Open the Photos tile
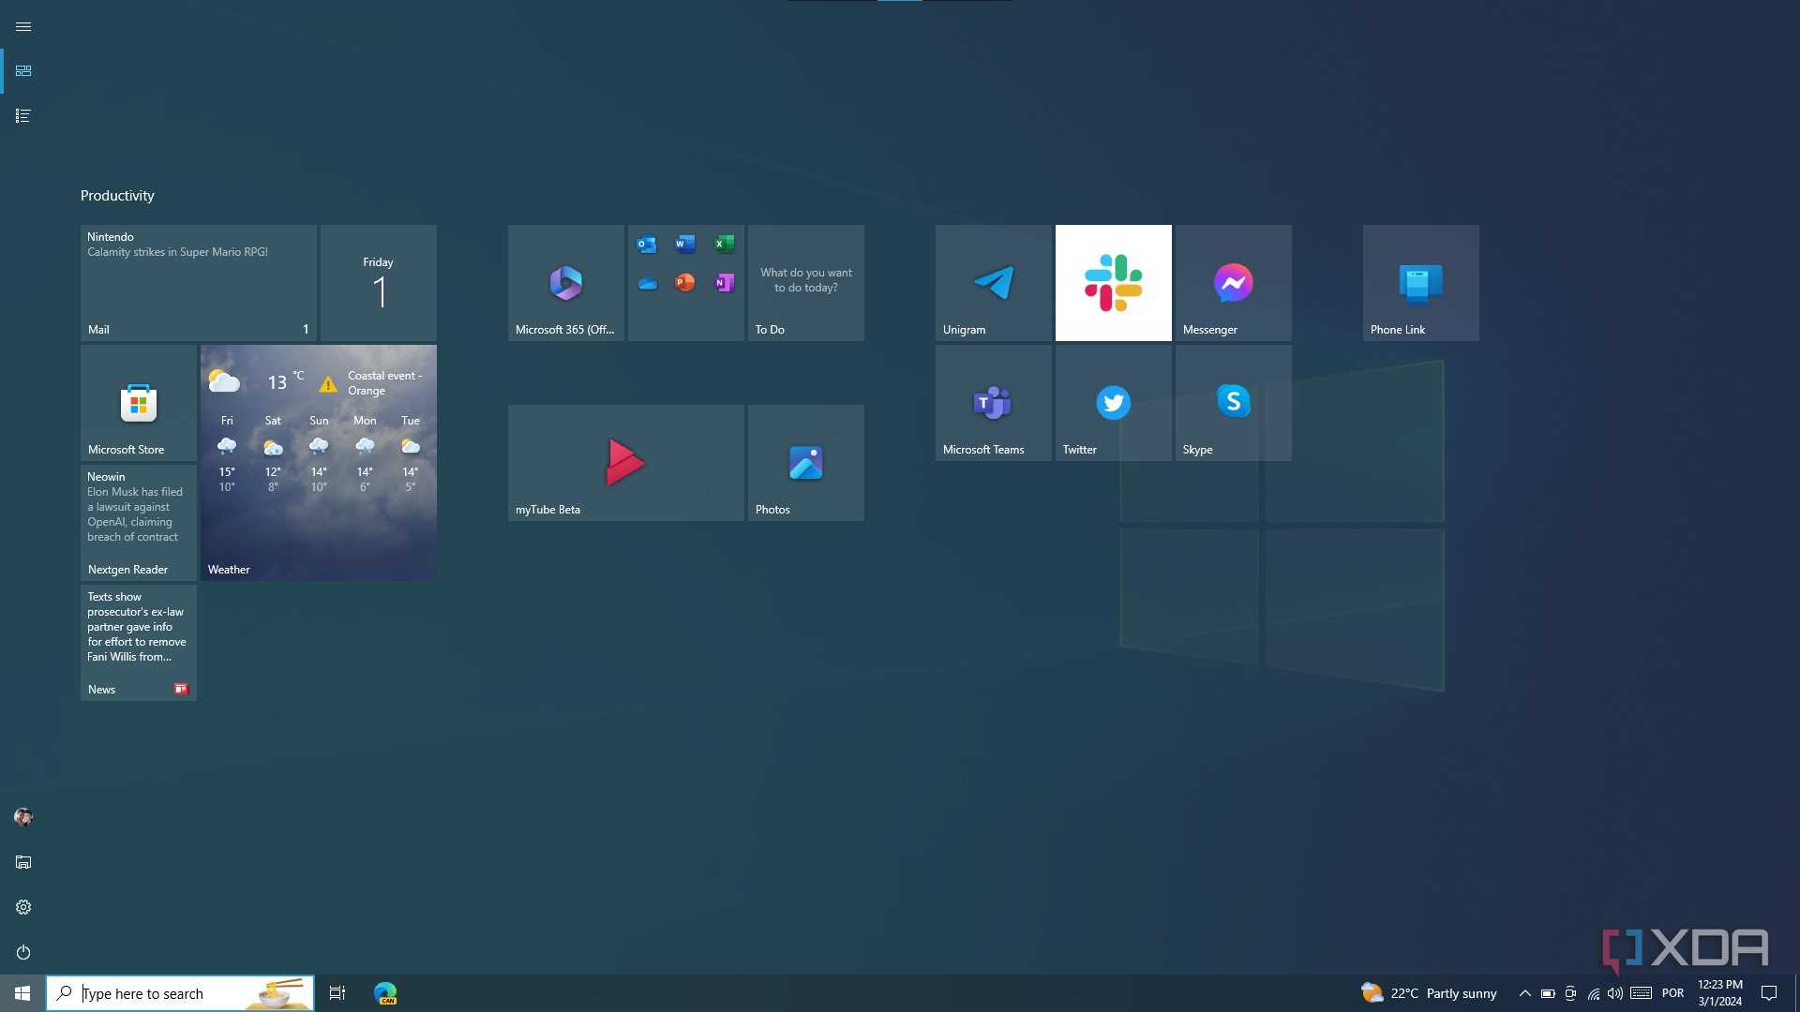This screenshot has height=1012, width=1800. pyautogui.click(x=805, y=463)
